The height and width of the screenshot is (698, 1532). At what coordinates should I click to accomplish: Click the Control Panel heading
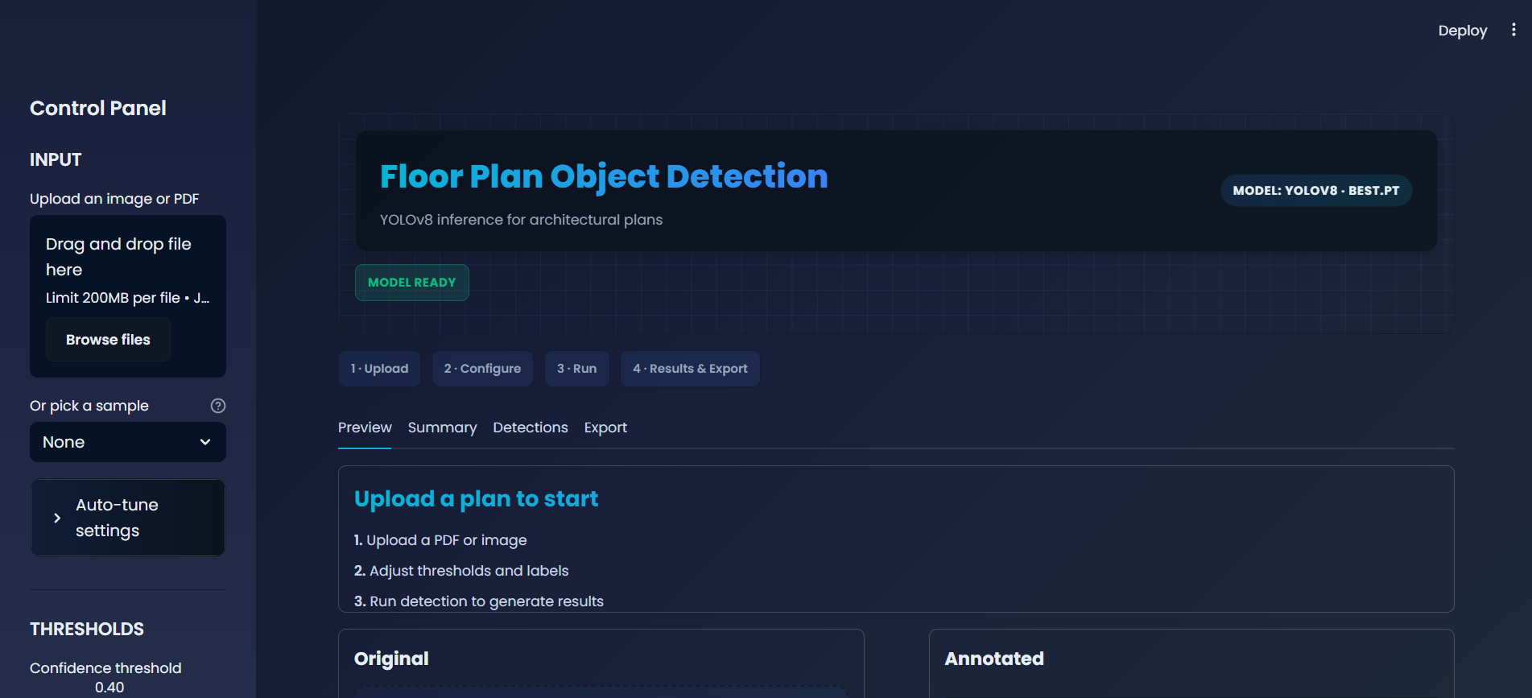[x=98, y=108]
